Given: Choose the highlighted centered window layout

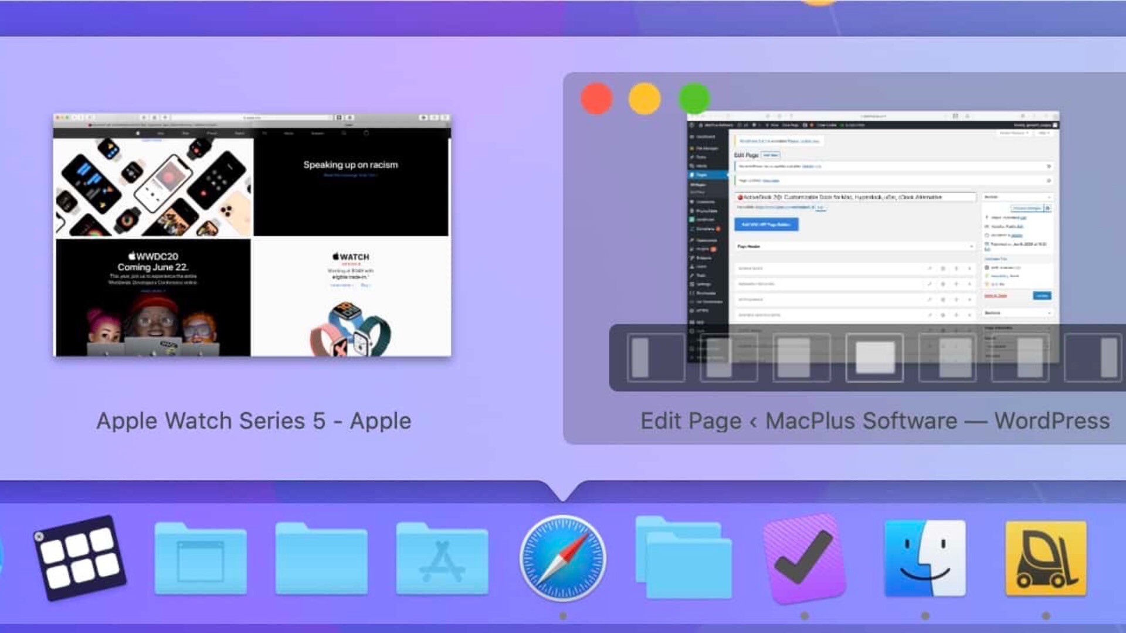Looking at the screenshot, I should [874, 358].
